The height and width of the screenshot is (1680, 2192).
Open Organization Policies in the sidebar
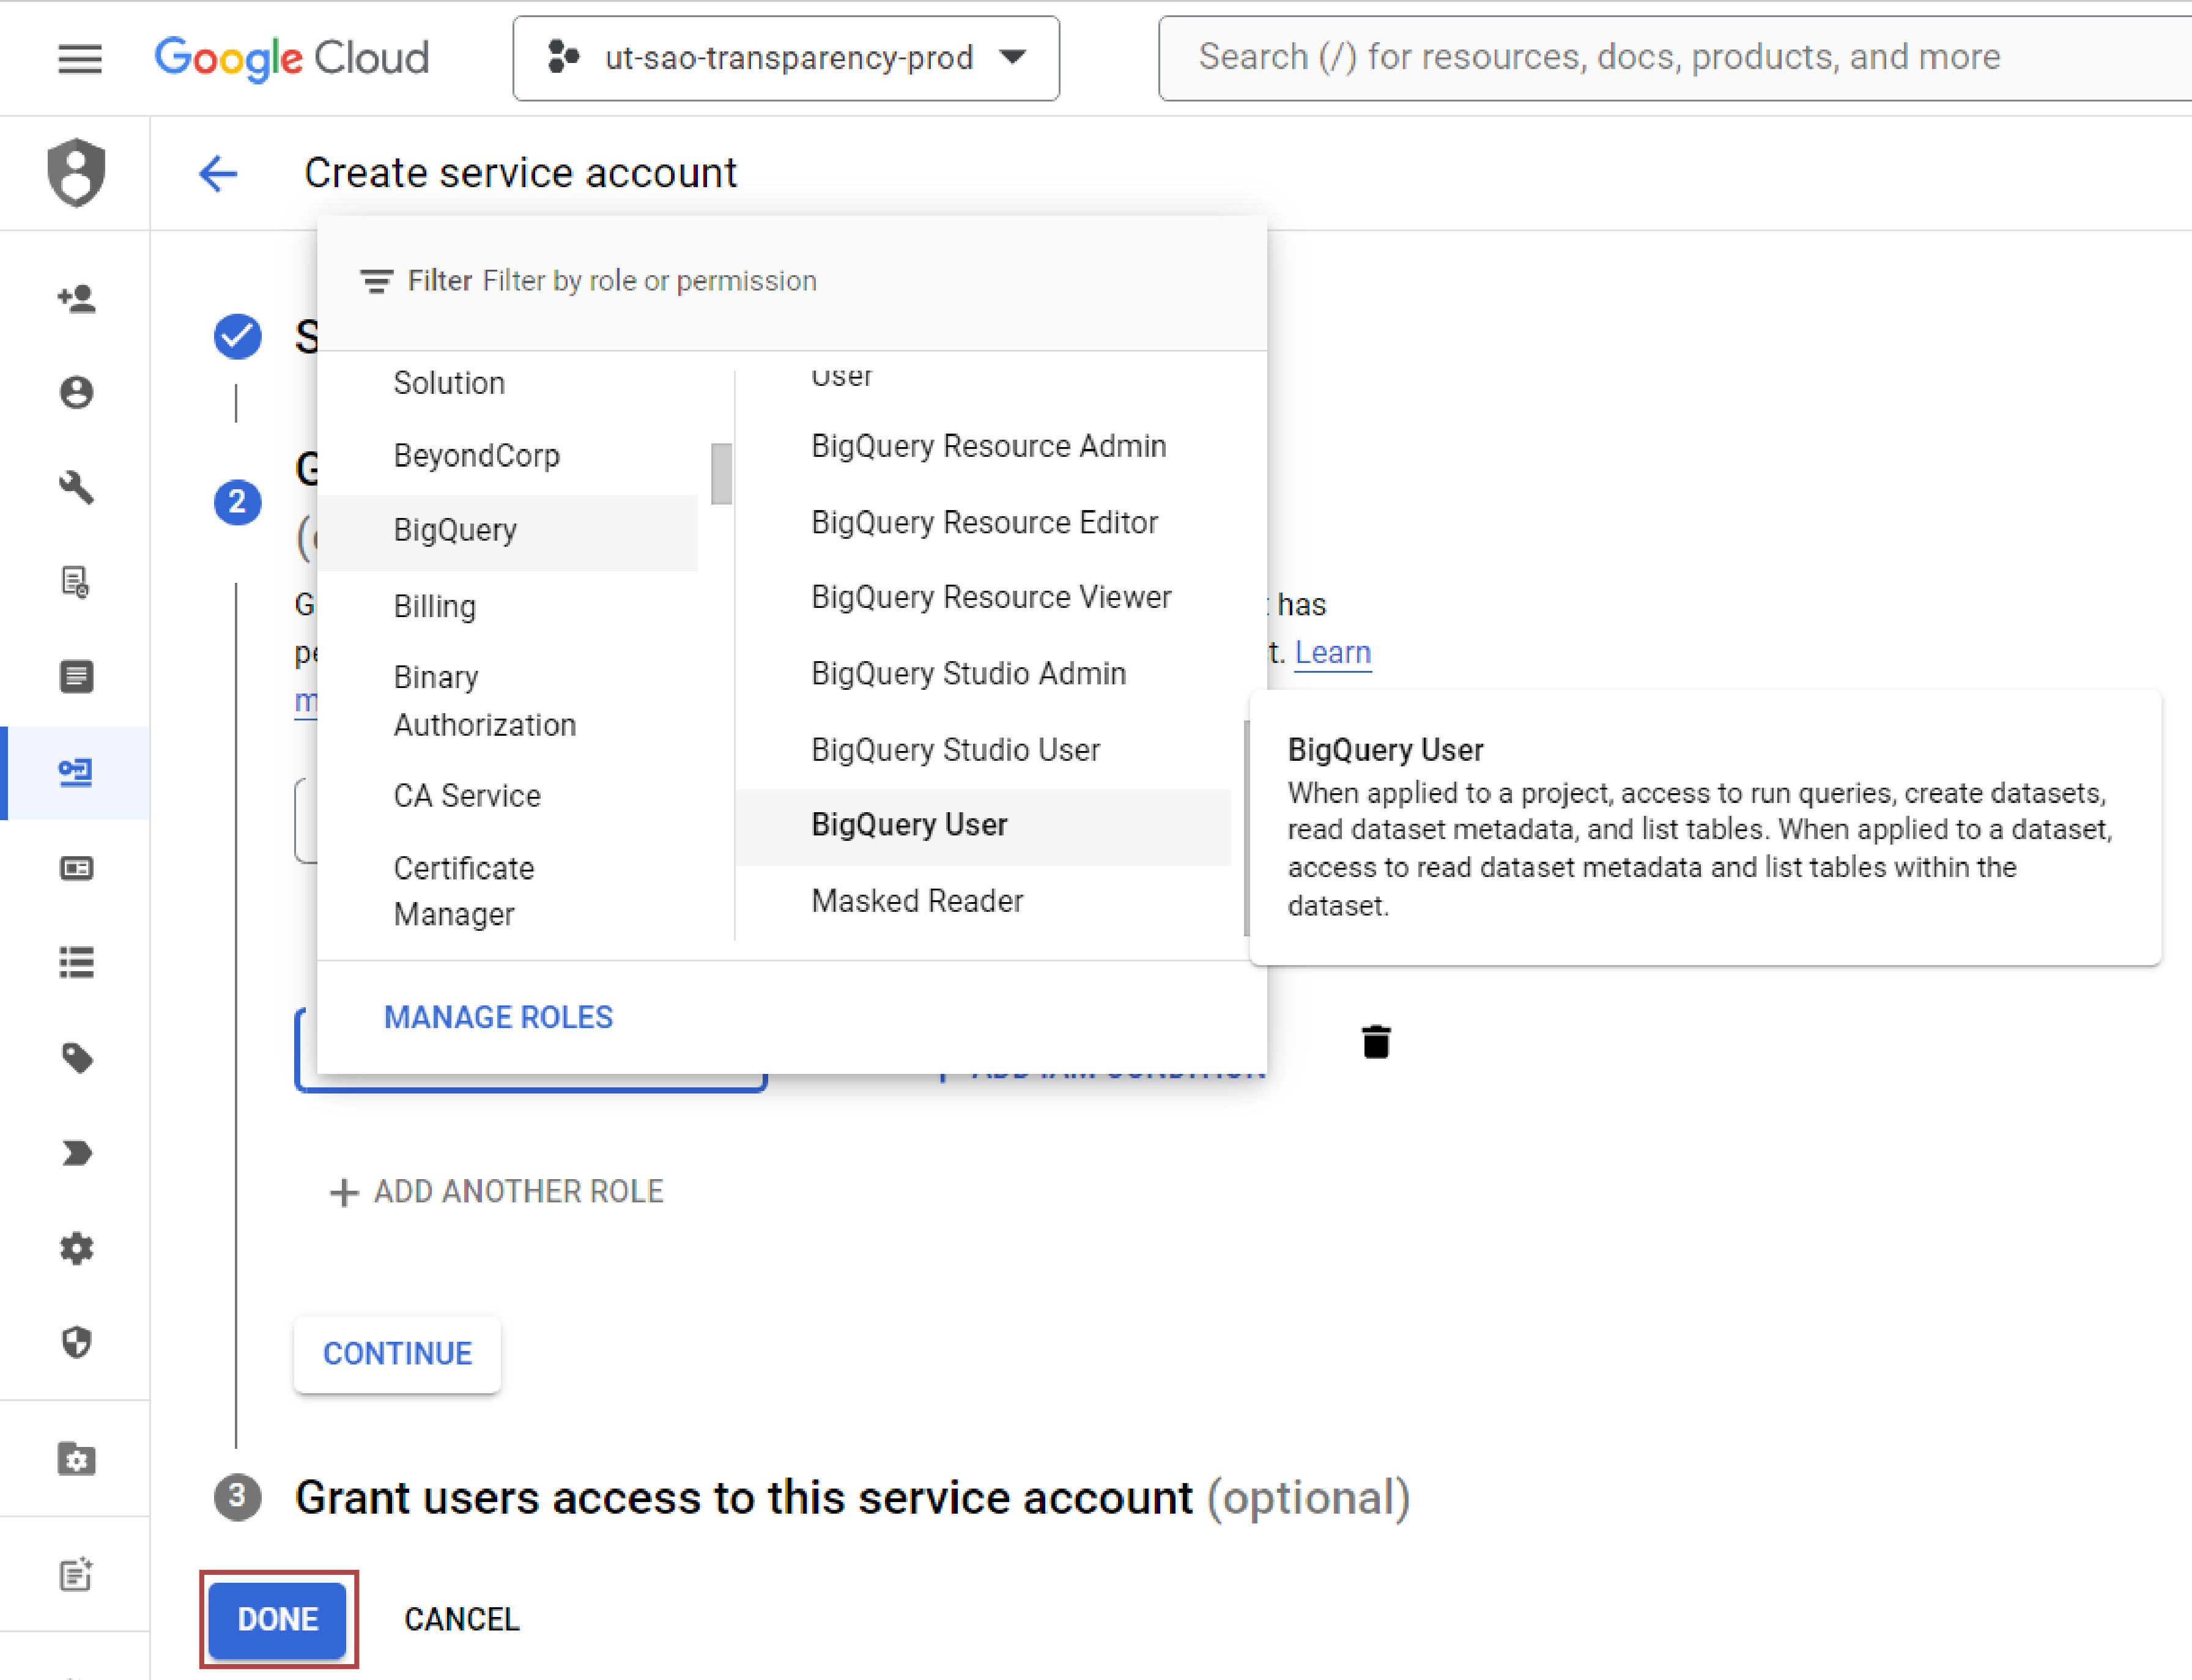[x=77, y=677]
